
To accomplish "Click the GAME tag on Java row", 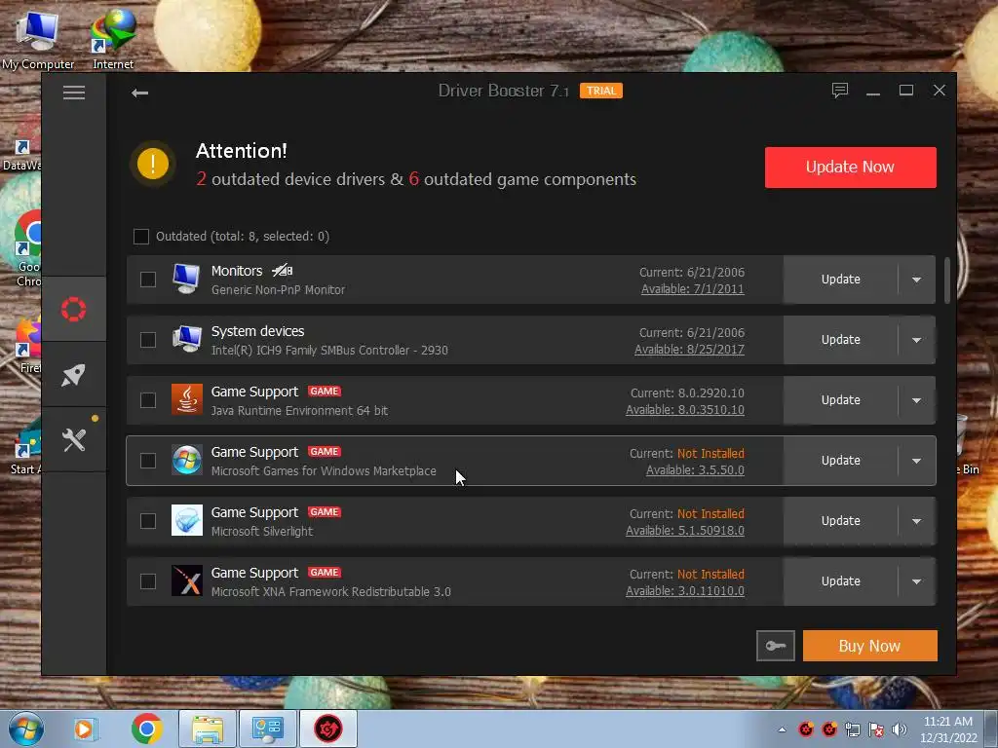I will click(325, 392).
